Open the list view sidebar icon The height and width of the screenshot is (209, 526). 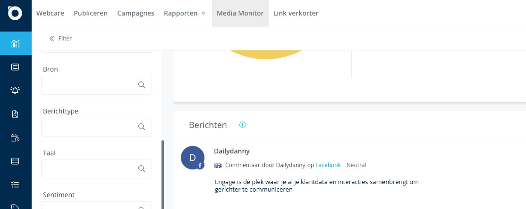[x=15, y=67]
